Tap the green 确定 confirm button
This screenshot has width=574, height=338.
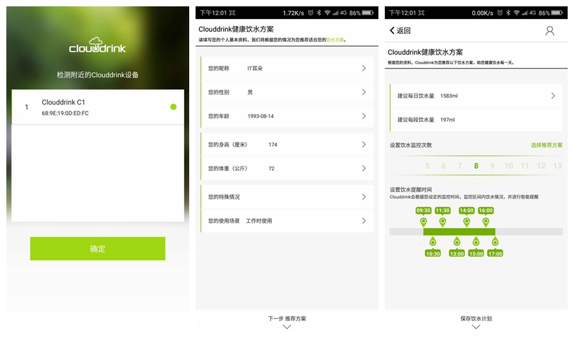(98, 248)
